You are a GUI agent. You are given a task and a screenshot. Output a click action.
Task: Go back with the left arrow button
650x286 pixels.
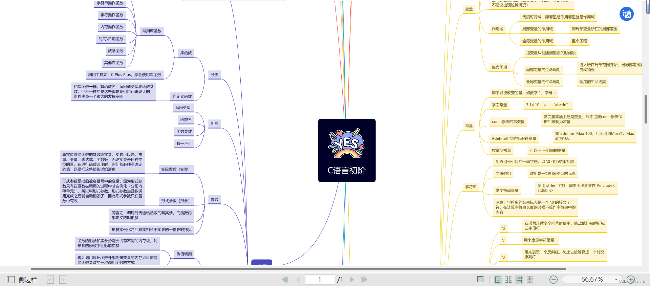[50, 280]
